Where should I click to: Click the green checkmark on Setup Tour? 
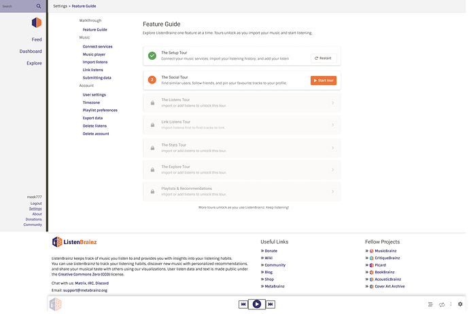(152, 56)
